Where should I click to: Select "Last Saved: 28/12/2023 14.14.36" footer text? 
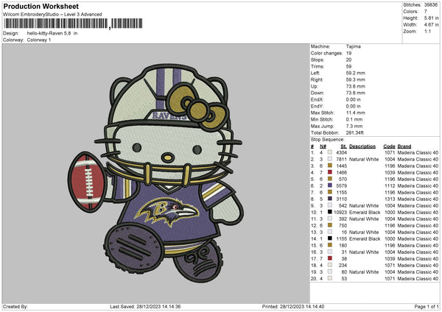[145, 306]
